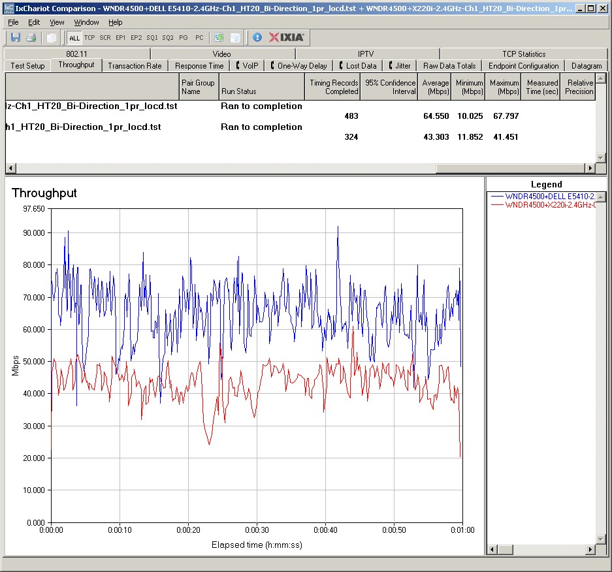Click the Pair Group Name column header
612x572 pixels.
click(x=199, y=87)
